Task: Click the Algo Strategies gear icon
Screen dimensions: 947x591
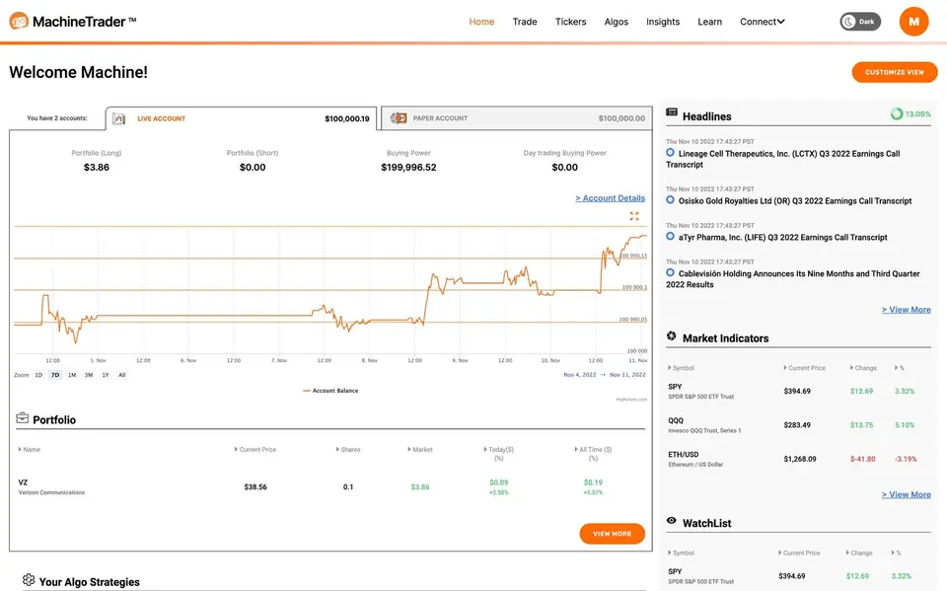Action: point(29,579)
